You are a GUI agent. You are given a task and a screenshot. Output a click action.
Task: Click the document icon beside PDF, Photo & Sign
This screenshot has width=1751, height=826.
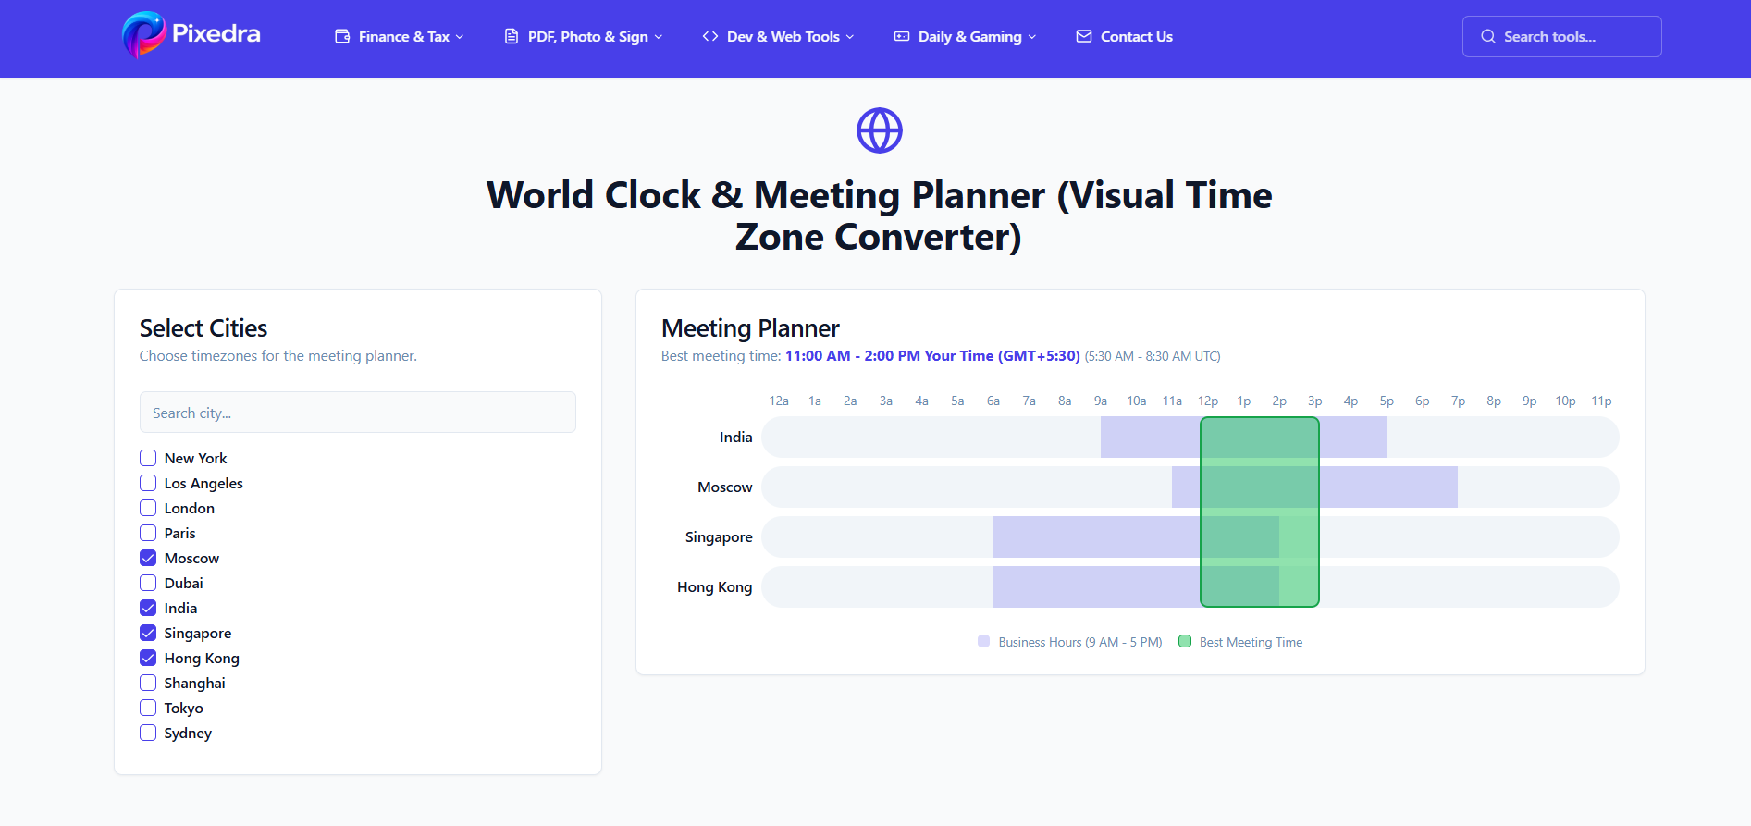(512, 37)
